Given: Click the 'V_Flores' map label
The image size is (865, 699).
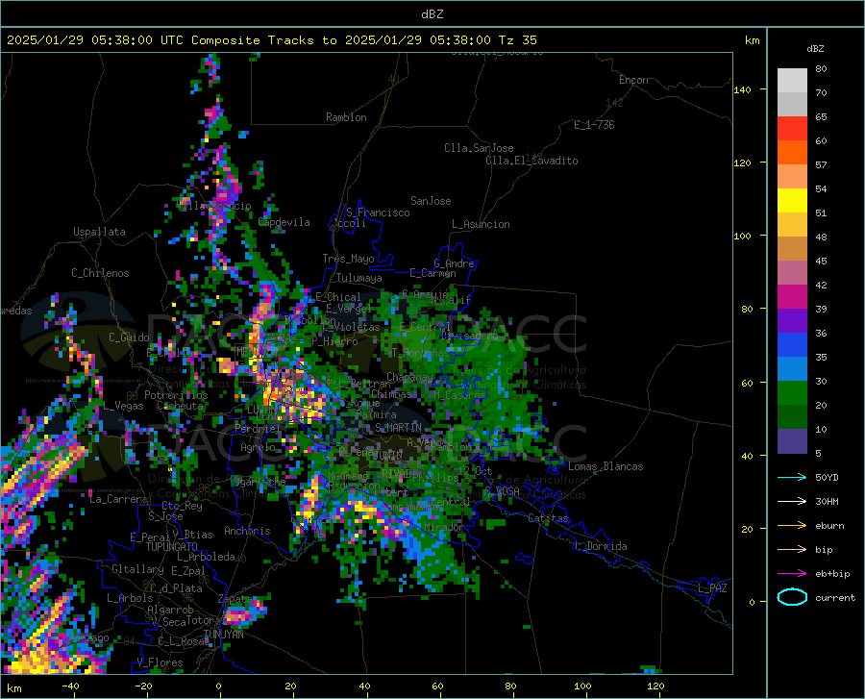Looking at the screenshot, I should 160,662.
